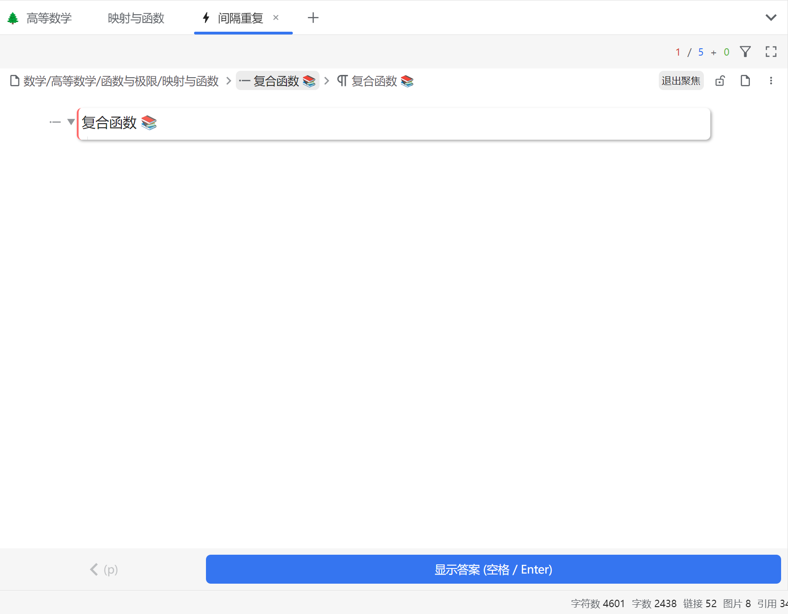Add a new tab with plus icon
This screenshot has width=788, height=614.
(313, 17)
